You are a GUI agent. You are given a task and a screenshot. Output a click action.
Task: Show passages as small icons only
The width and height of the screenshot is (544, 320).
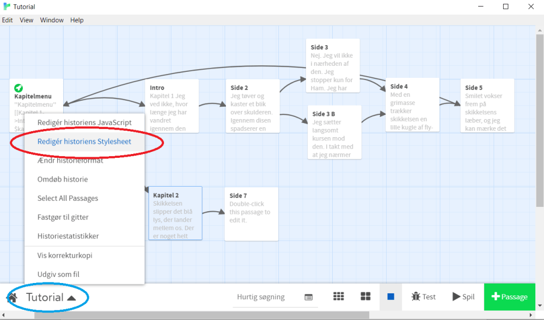click(339, 297)
